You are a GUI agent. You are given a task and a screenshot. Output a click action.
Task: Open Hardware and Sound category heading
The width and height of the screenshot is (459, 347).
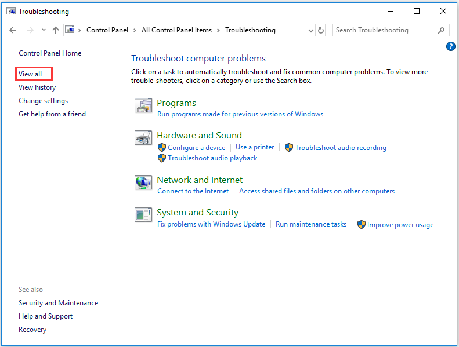coord(200,136)
